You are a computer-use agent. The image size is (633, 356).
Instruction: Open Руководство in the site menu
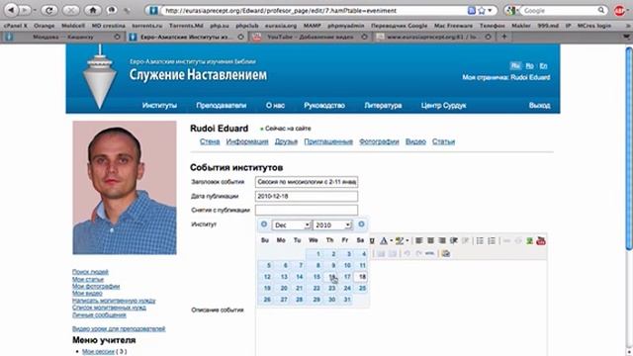(324, 106)
